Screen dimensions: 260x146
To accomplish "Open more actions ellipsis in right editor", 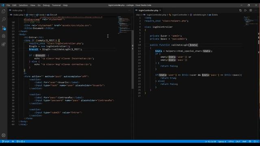I will click(x=256, y=10).
